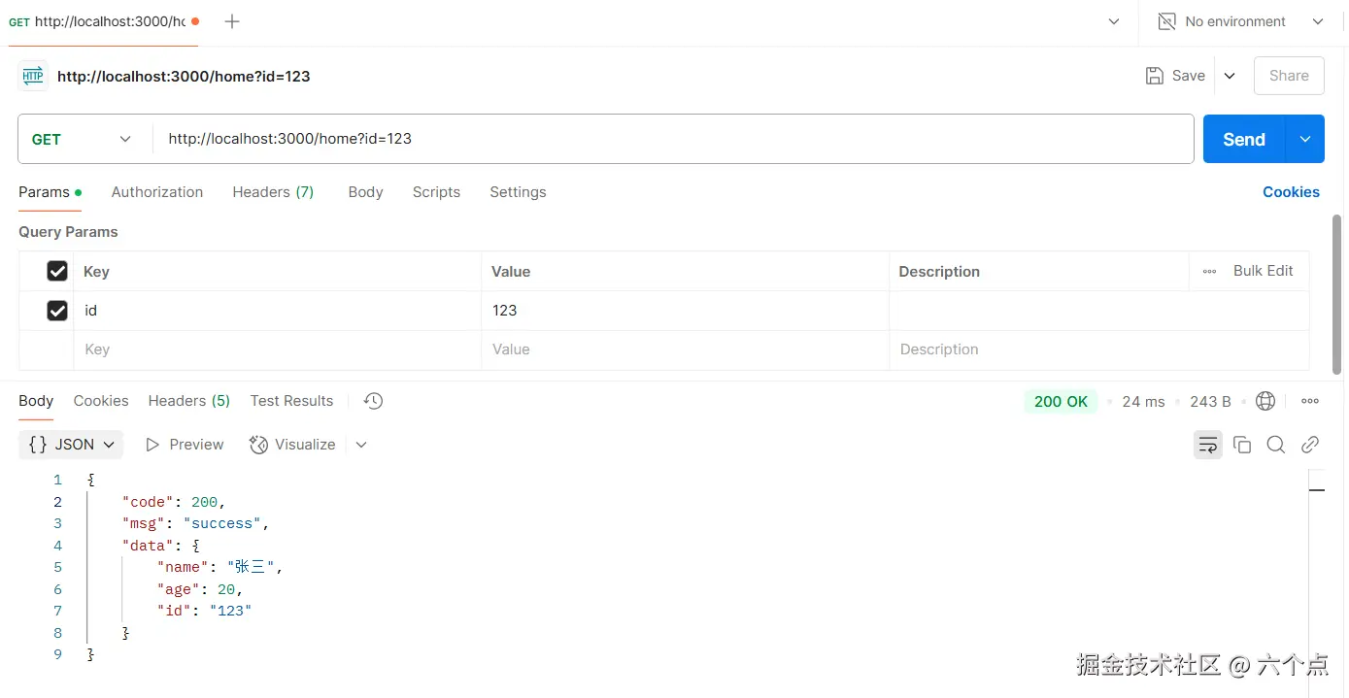Click the Visualize icon
Image resolution: width=1349 pixels, height=698 pixels.
pyautogui.click(x=258, y=445)
